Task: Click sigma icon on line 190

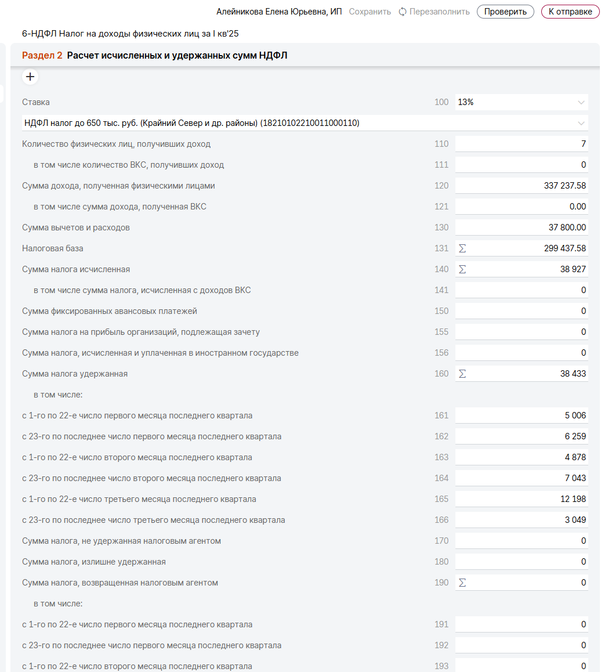Action: click(462, 583)
